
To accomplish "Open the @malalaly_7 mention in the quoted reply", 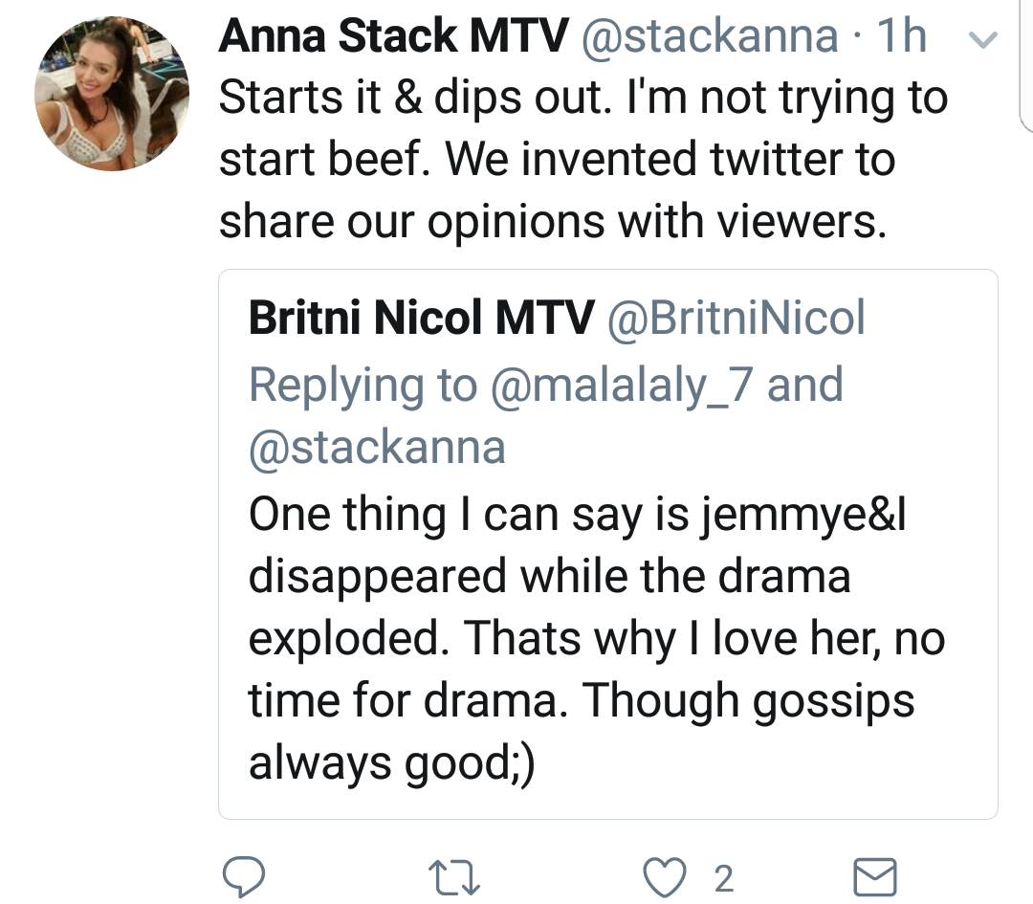I will click(622, 386).
